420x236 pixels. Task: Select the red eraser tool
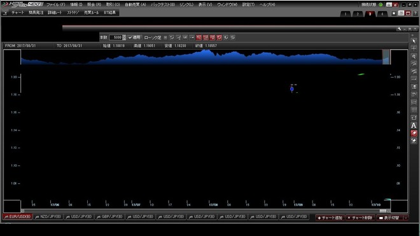(414, 133)
